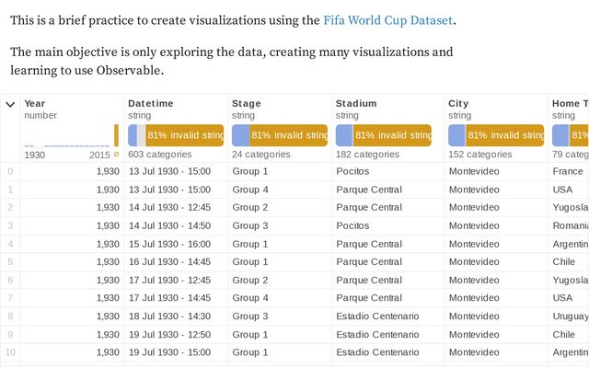Sort by the Datetime column header

[x=150, y=104]
